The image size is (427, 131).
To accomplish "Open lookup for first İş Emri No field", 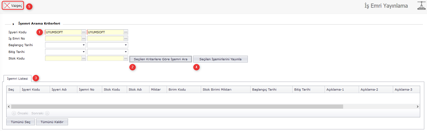I will point(84,39).
